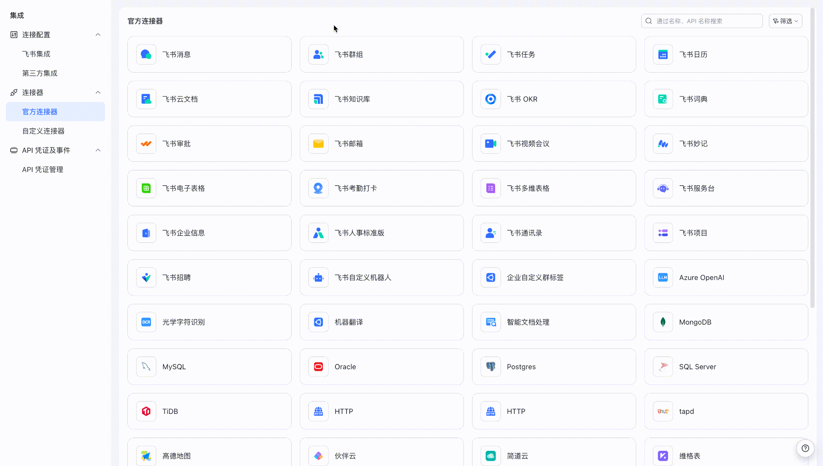Select the 飞书自定义机器人 robot icon
Image resolution: width=823 pixels, height=466 pixels.
click(318, 277)
